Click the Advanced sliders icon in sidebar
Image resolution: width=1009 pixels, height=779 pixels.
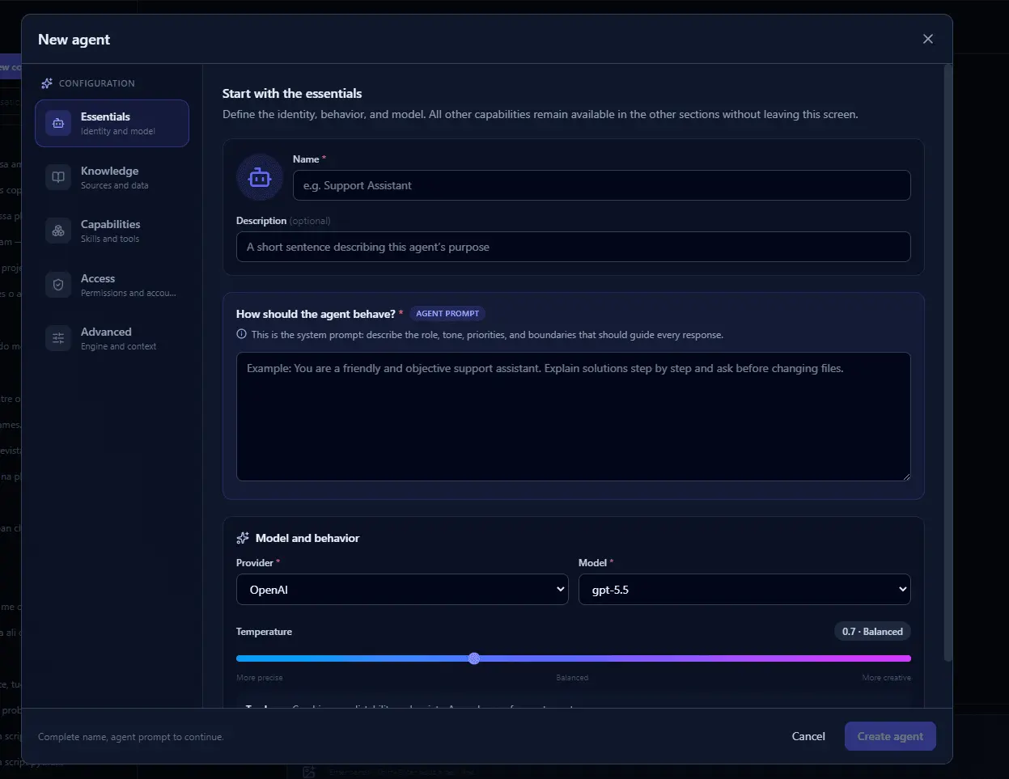[58, 338]
